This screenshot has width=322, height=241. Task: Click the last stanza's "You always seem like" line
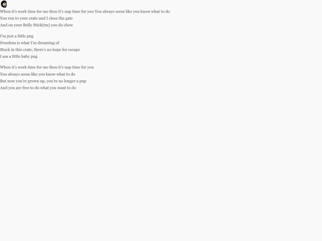(38, 74)
